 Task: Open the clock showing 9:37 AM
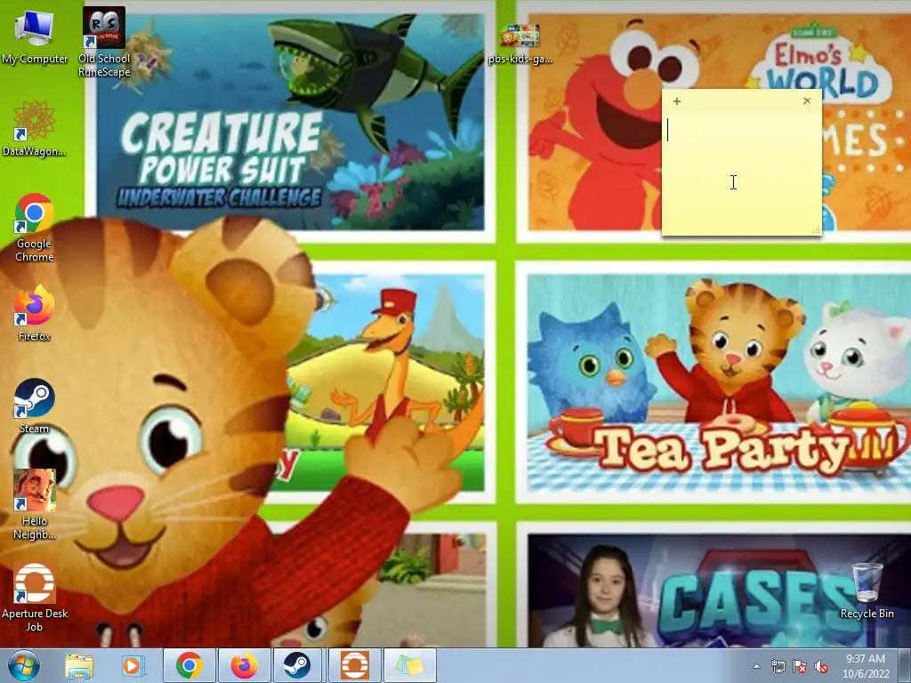(x=866, y=666)
